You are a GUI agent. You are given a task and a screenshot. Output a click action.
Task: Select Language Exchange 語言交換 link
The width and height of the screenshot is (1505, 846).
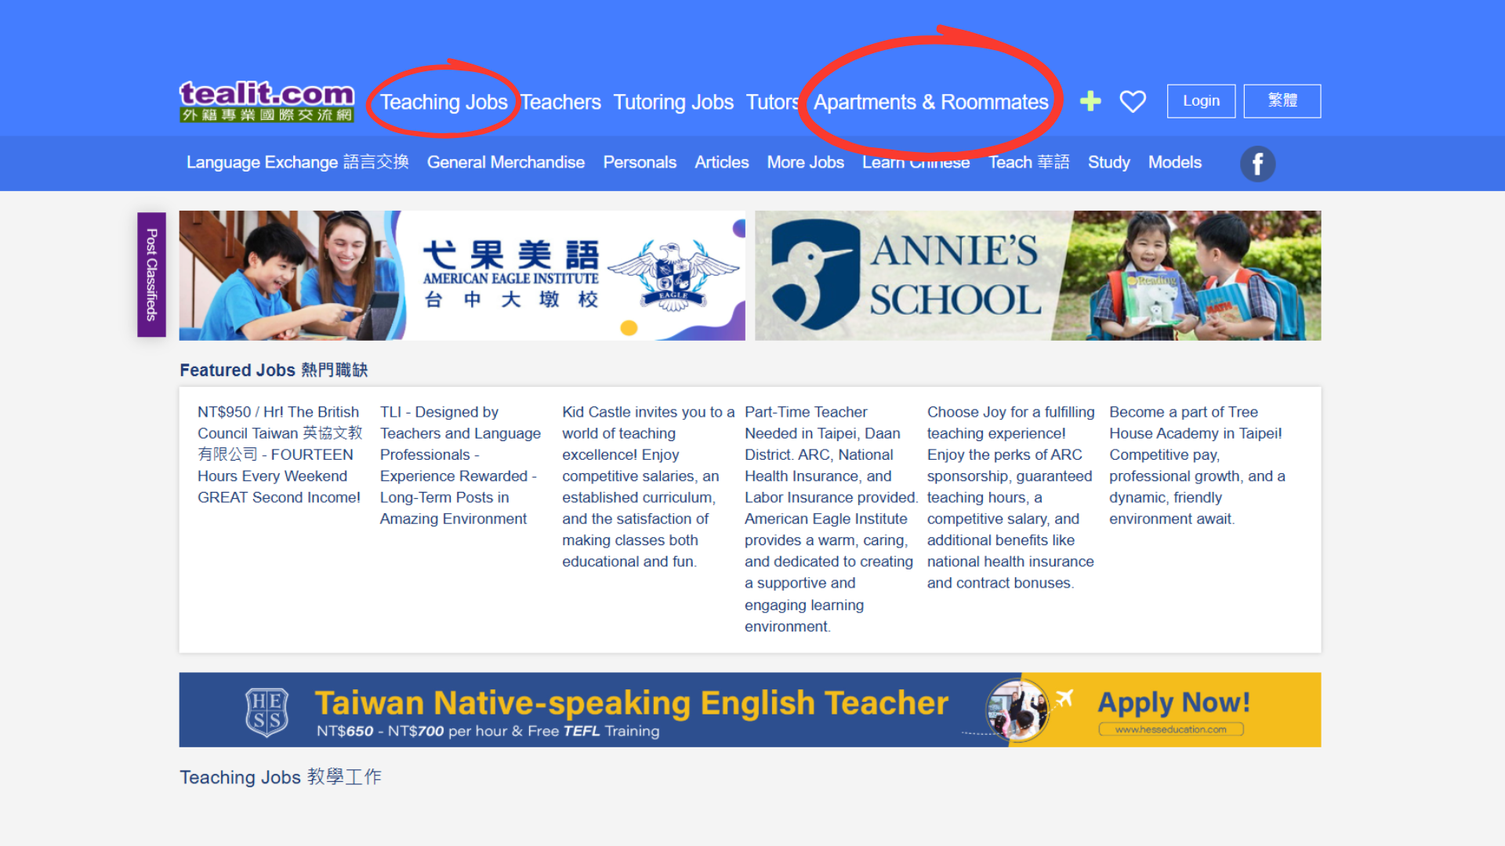297,162
